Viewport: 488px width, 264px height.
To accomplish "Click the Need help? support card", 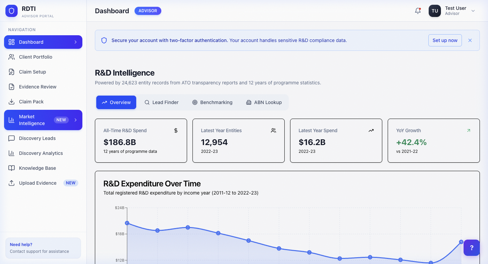I will click(43, 248).
